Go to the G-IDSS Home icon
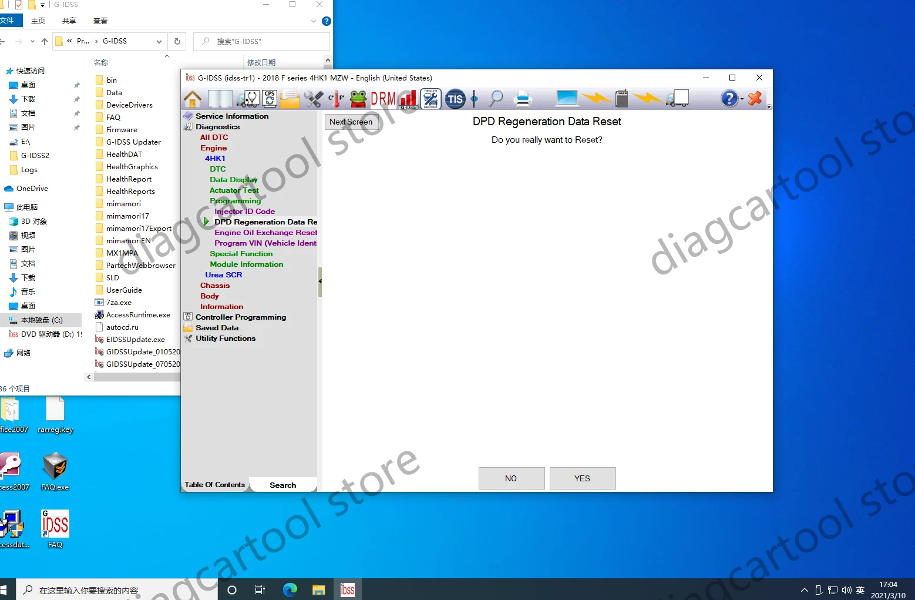This screenshot has height=600, width=915. (193, 99)
